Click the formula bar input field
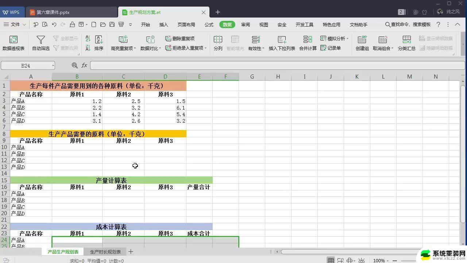 click(x=277, y=65)
